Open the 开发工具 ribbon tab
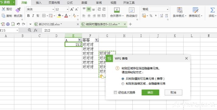Screen dimensions: 217x110 (129, 3)
